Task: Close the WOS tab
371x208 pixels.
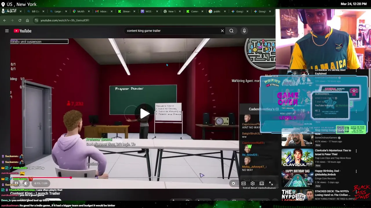Action: point(157,11)
